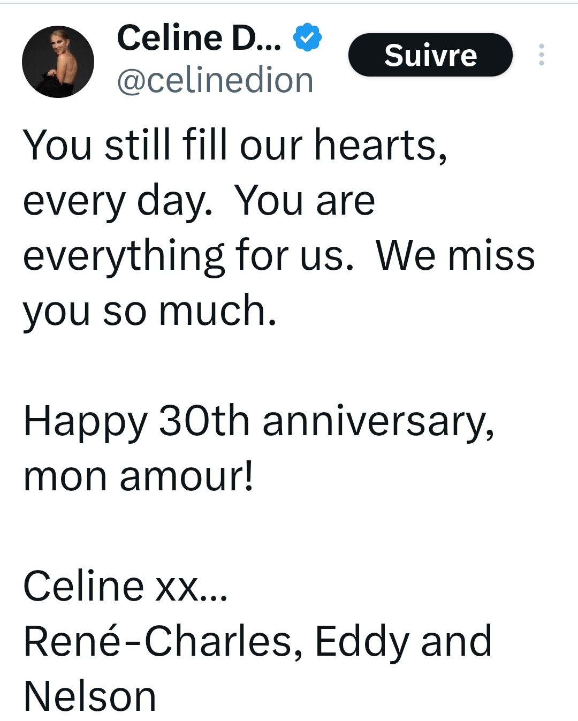Open the three-dot more options menu
Screen dimensions: 578x721
(x=542, y=55)
